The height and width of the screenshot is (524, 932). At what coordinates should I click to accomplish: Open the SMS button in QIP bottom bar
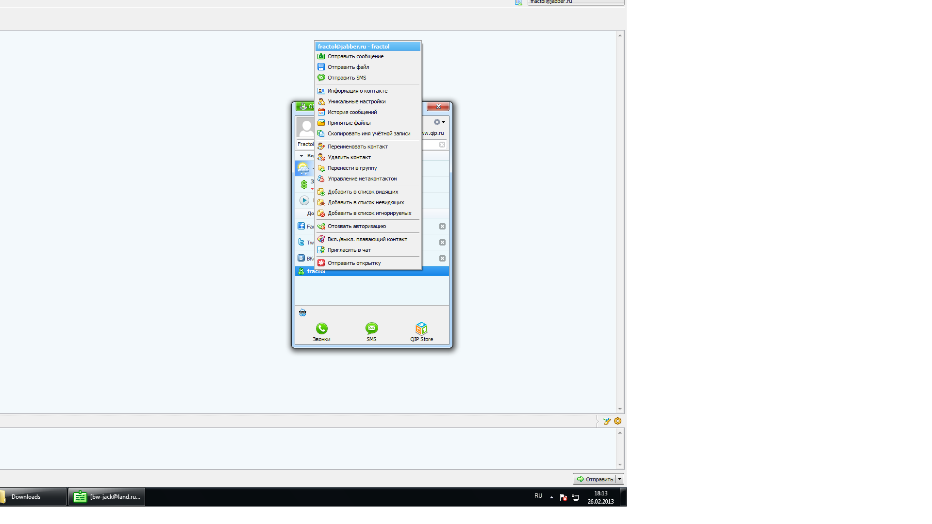371,332
